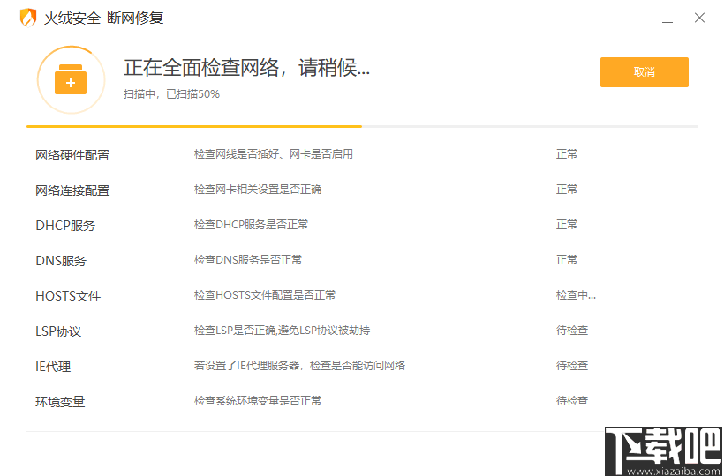Click 正常 status of 网络硬件配置
This screenshot has height=476, width=724.
click(x=567, y=154)
